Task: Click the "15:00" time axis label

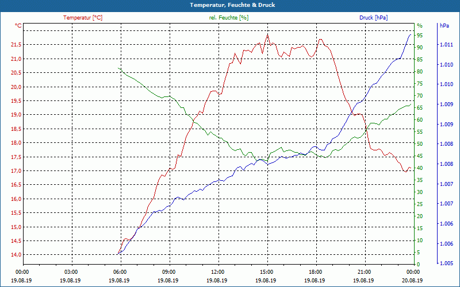Action: (266, 272)
